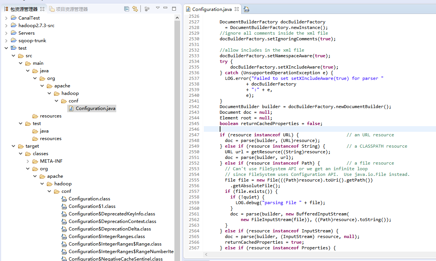Collapse the src folder in test project

coord(13,55)
